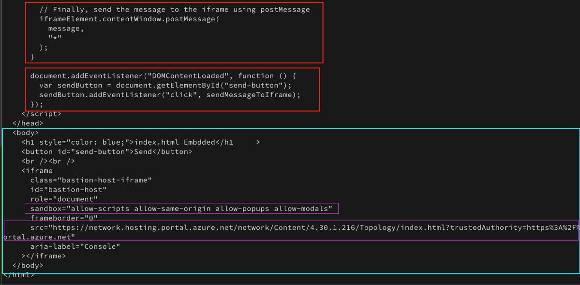Screen dimensions: 580x285
Task: Click the aria-label="Console" attribute line
Action: coord(75,246)
